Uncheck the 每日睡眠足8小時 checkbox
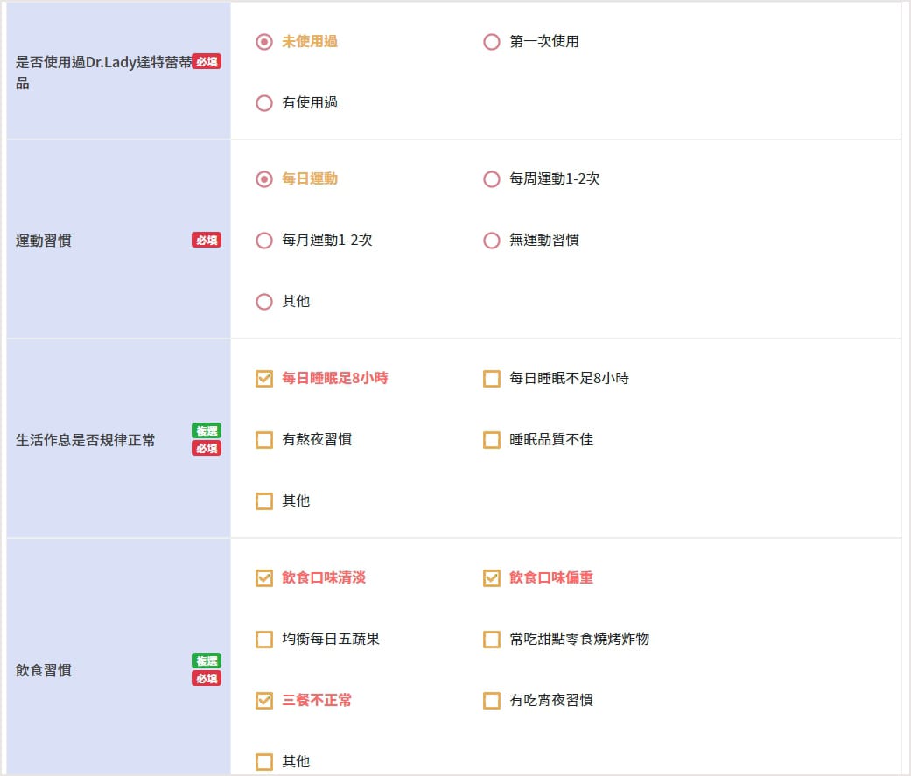 [264, 379]
